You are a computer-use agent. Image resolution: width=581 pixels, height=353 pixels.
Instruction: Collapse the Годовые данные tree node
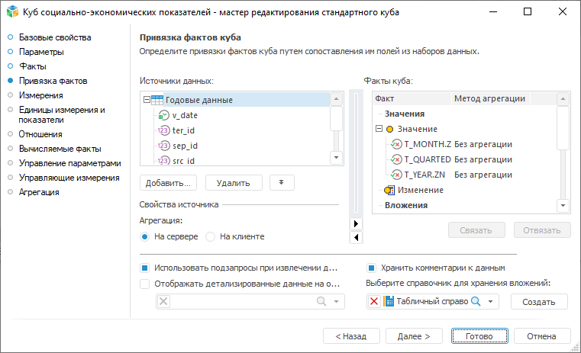tap(146, 100)
